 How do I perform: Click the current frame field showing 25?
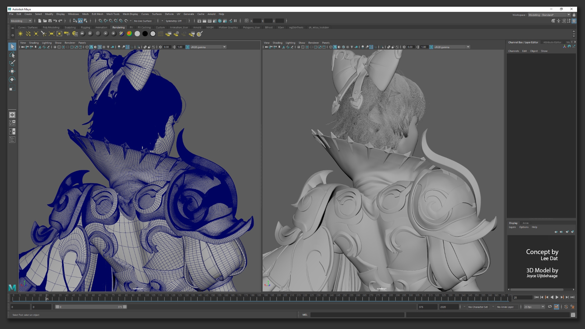click(523, 298)
